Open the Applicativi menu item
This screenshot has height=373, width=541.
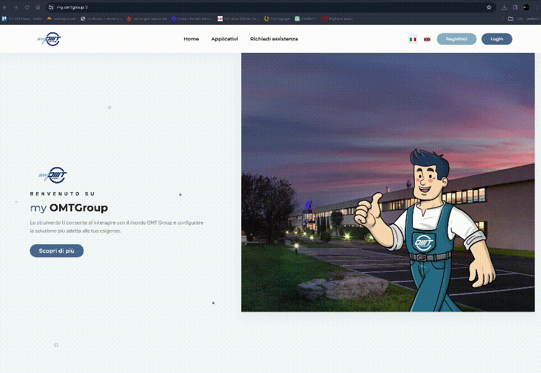(224, 39)
